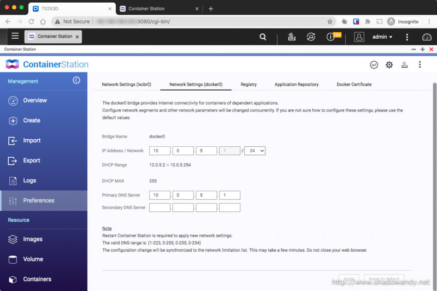The image size is (437, 291).
Task: Click first Secondary DNS Server octet field
Action: [160, 207]
